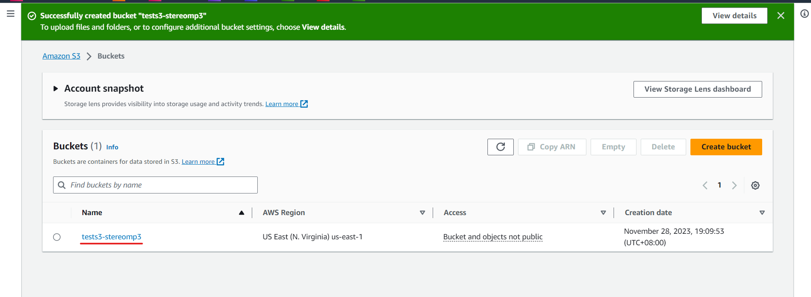
Task: Open the hamburger navigation menu
Action: click(x=11, y=14)
